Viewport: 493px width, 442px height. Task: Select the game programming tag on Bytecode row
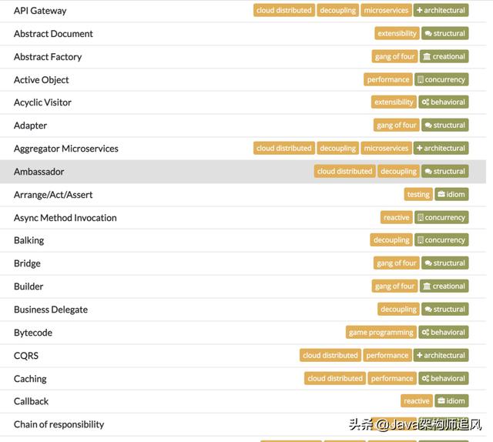click(x=381, y=333)
